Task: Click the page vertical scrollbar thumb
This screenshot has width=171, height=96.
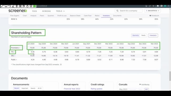Action: click(170, 76)
